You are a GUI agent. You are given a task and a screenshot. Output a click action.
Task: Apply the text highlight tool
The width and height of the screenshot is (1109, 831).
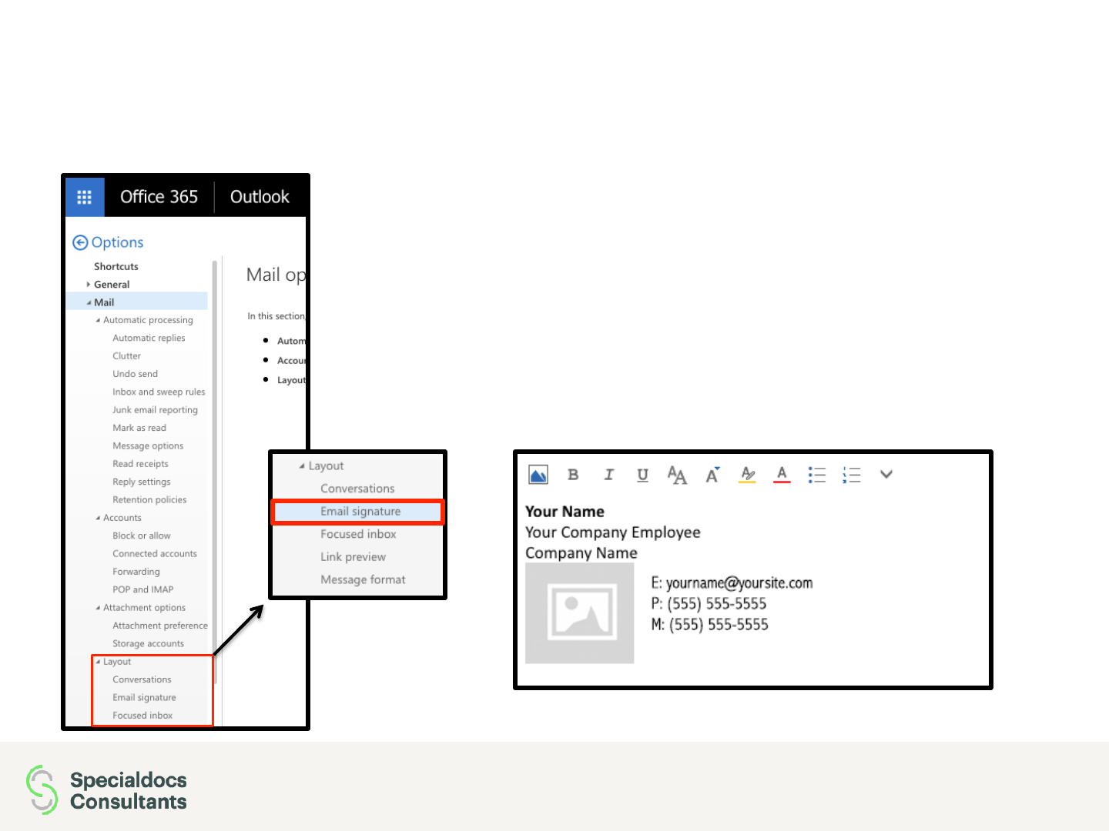click(747, 475)
